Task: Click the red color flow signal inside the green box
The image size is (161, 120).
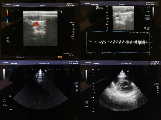Action: click(36, 24)
